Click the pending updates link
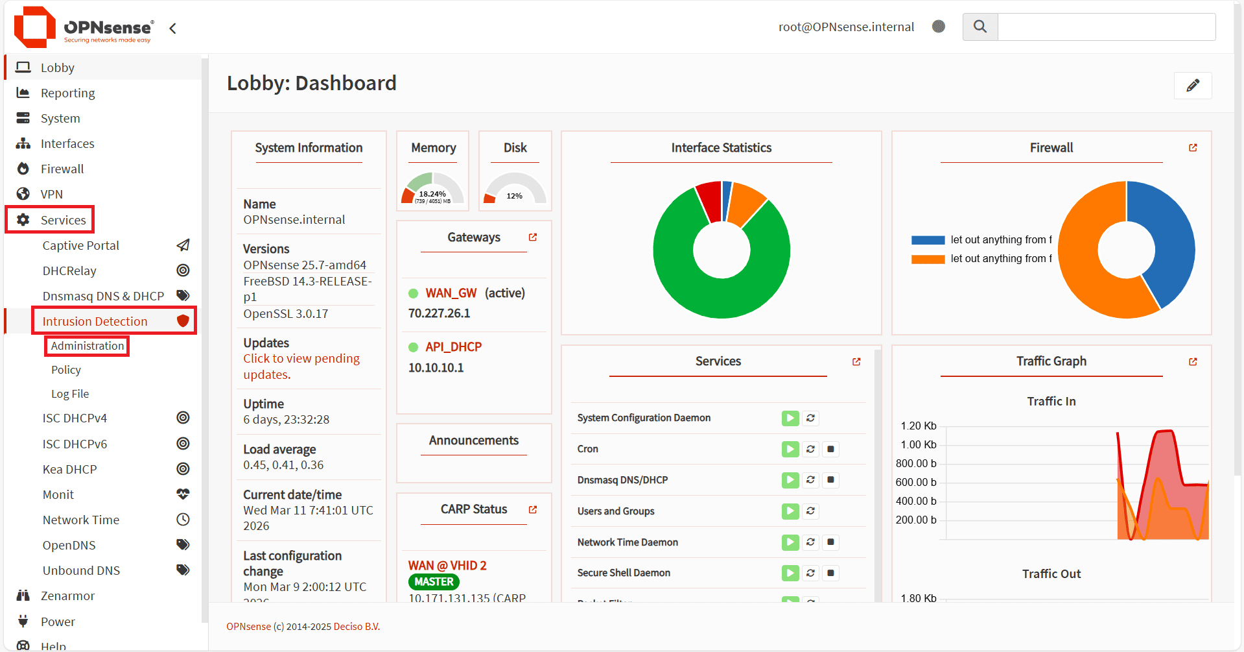 [x=301, y=367]
